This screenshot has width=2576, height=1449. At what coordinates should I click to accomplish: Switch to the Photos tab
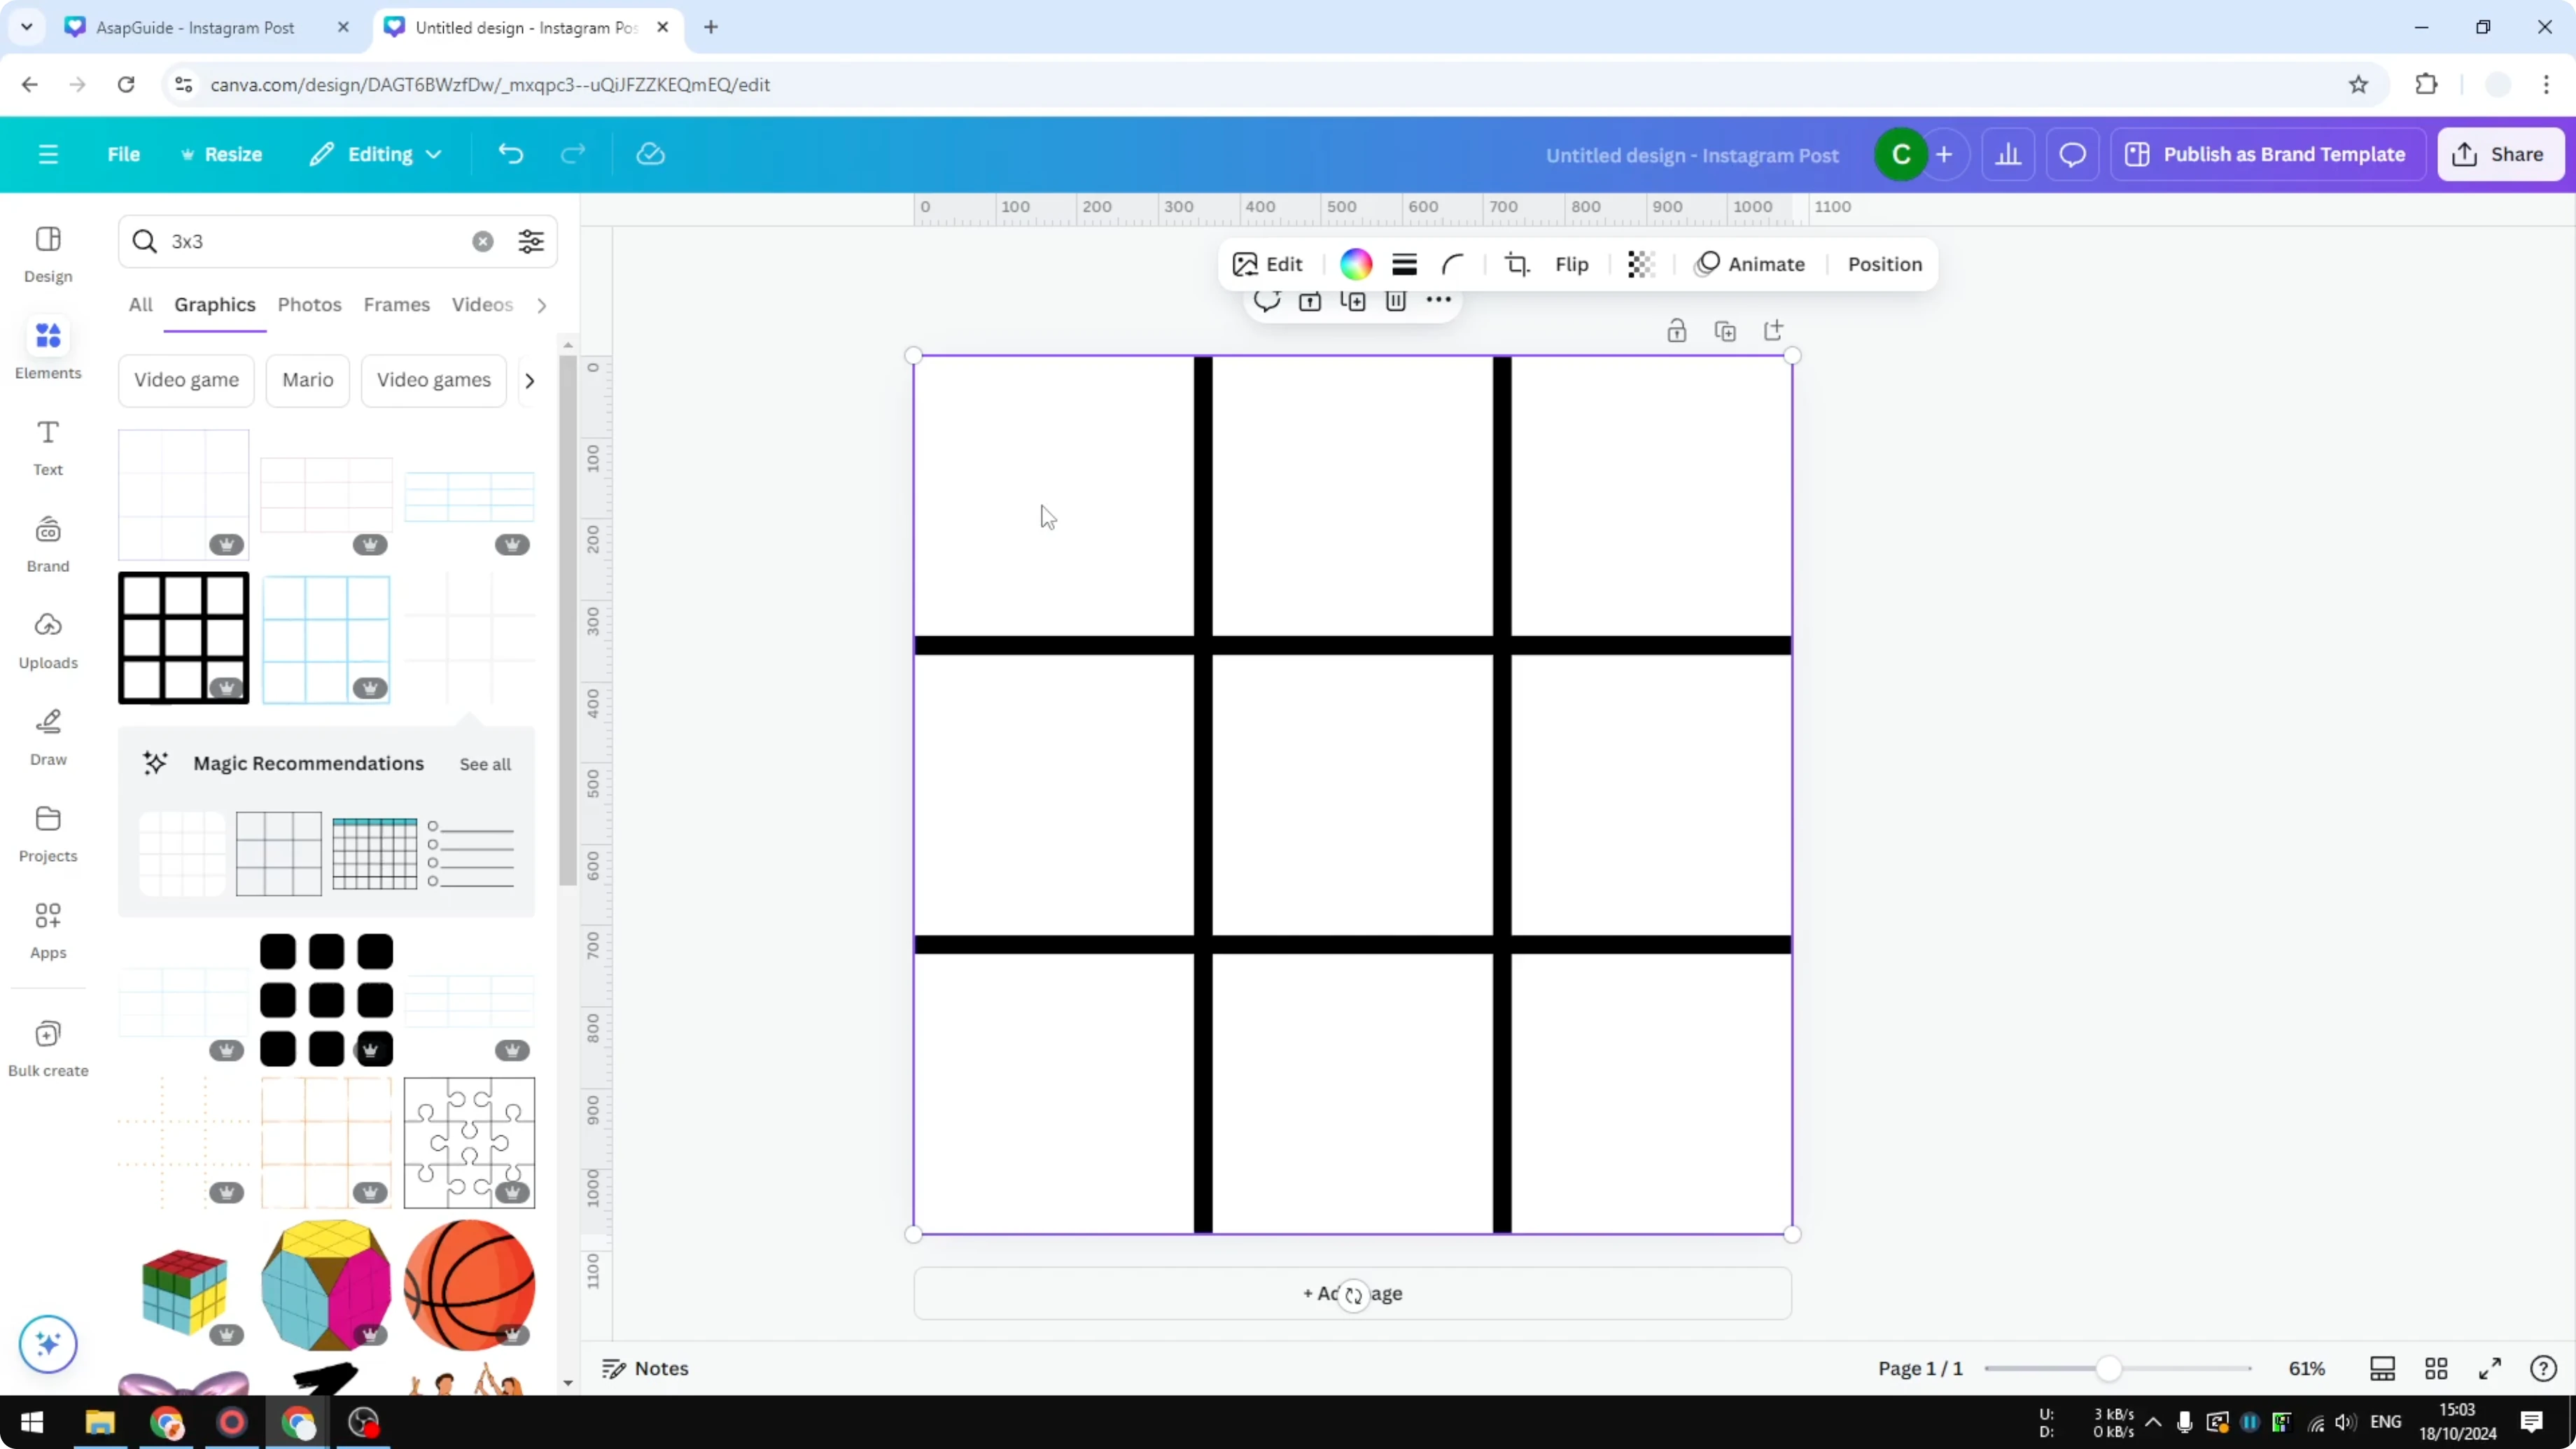[309, 304]
